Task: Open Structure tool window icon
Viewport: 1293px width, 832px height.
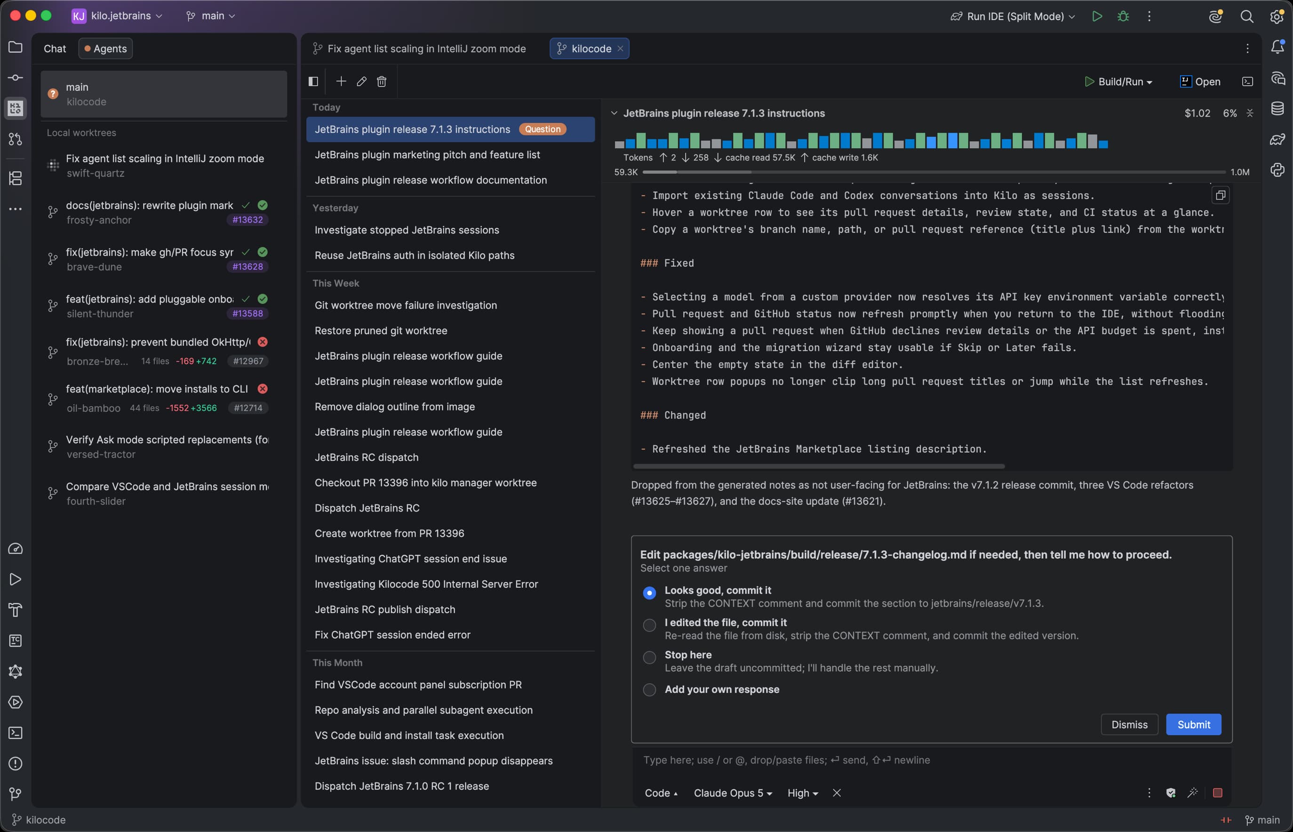Action: [x=15, y=178]
